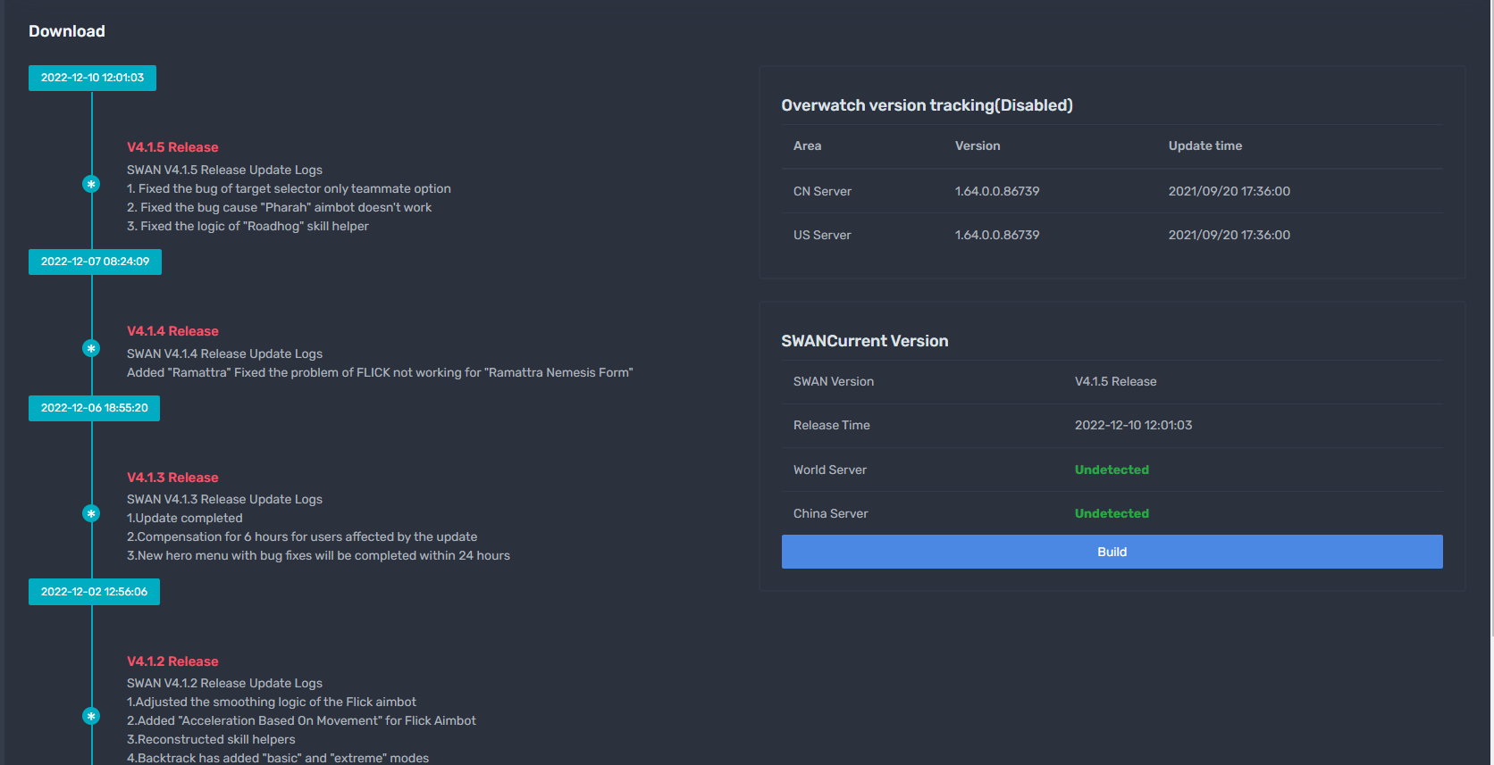Open the V4.1.3 Release heading in the changelog
The height and width of the screenshot is (765, 1494).
[172, 478]
